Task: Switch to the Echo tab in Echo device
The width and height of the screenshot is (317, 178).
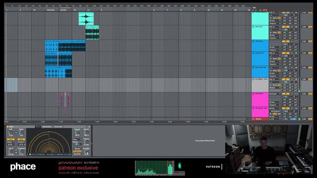Action: pos(38,127)
